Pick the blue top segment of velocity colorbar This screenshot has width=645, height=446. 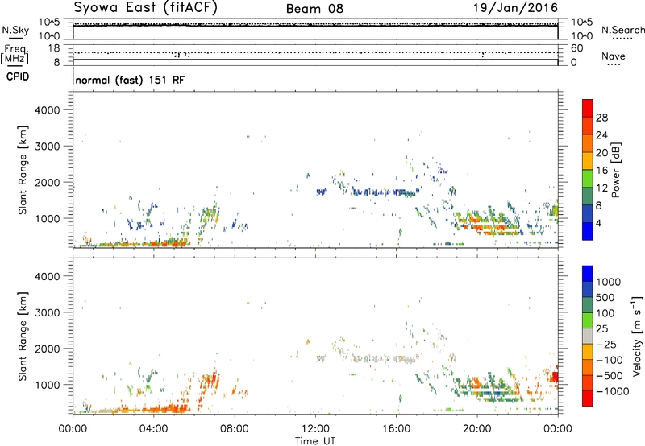pyautogui.click(x=588, y=274)
